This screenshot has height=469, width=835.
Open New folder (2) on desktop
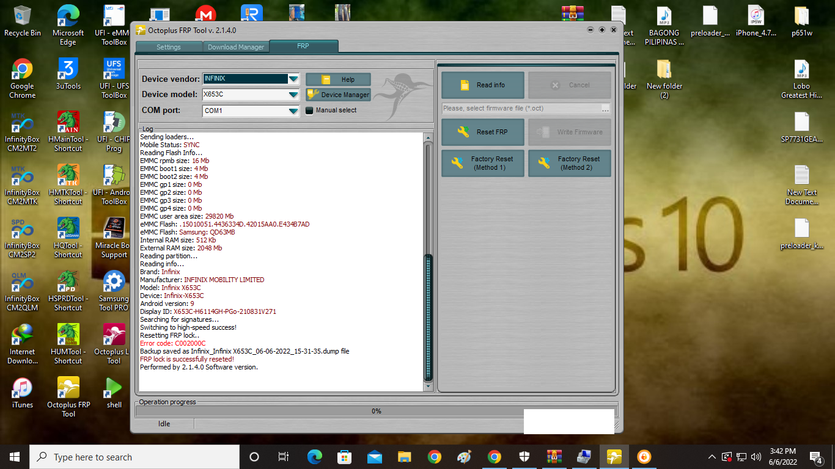tap(664, 78)
